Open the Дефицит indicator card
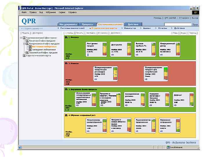The width and height of the screenshot is (209, 157). [183, 99]
